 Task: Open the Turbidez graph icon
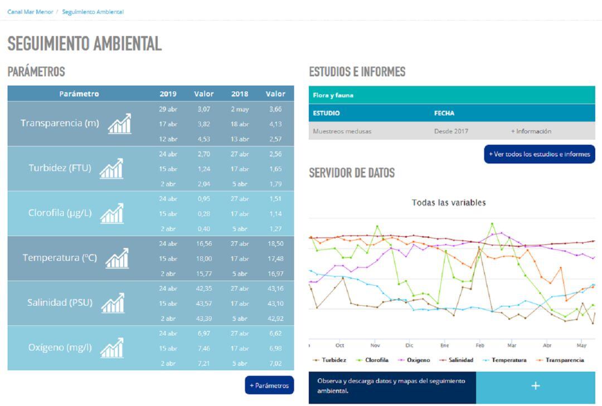tap(111, 169)
